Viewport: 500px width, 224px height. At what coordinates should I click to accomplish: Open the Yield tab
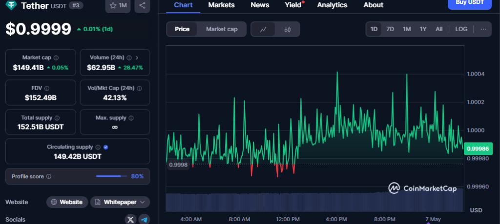293,5
